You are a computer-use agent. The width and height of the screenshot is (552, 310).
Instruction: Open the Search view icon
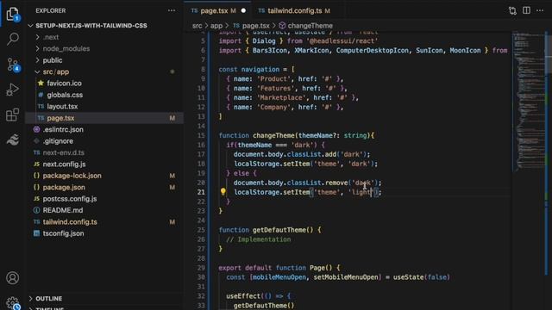point(13,39)
